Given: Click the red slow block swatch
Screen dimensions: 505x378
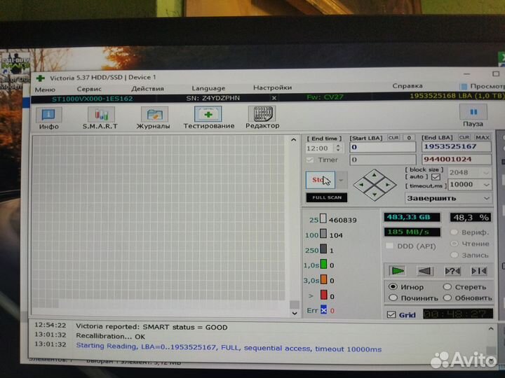Looking at the screenshot, I should pos(323,295).
